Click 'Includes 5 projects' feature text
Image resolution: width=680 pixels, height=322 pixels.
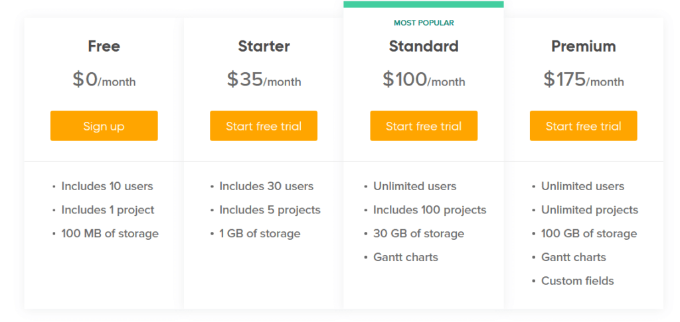tap(270, 210)
